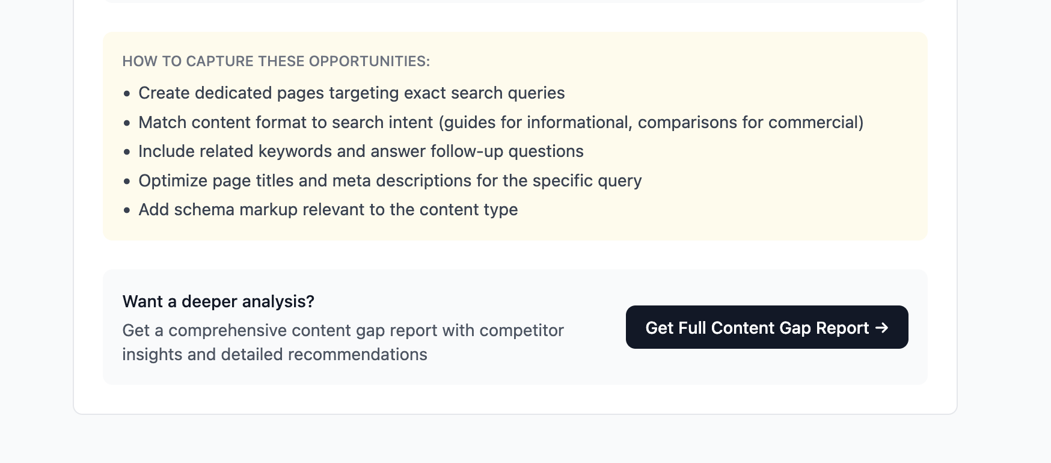Click the bullet dot before 'Include related keywords'
1051x463 pixels.
pos(126,152)
